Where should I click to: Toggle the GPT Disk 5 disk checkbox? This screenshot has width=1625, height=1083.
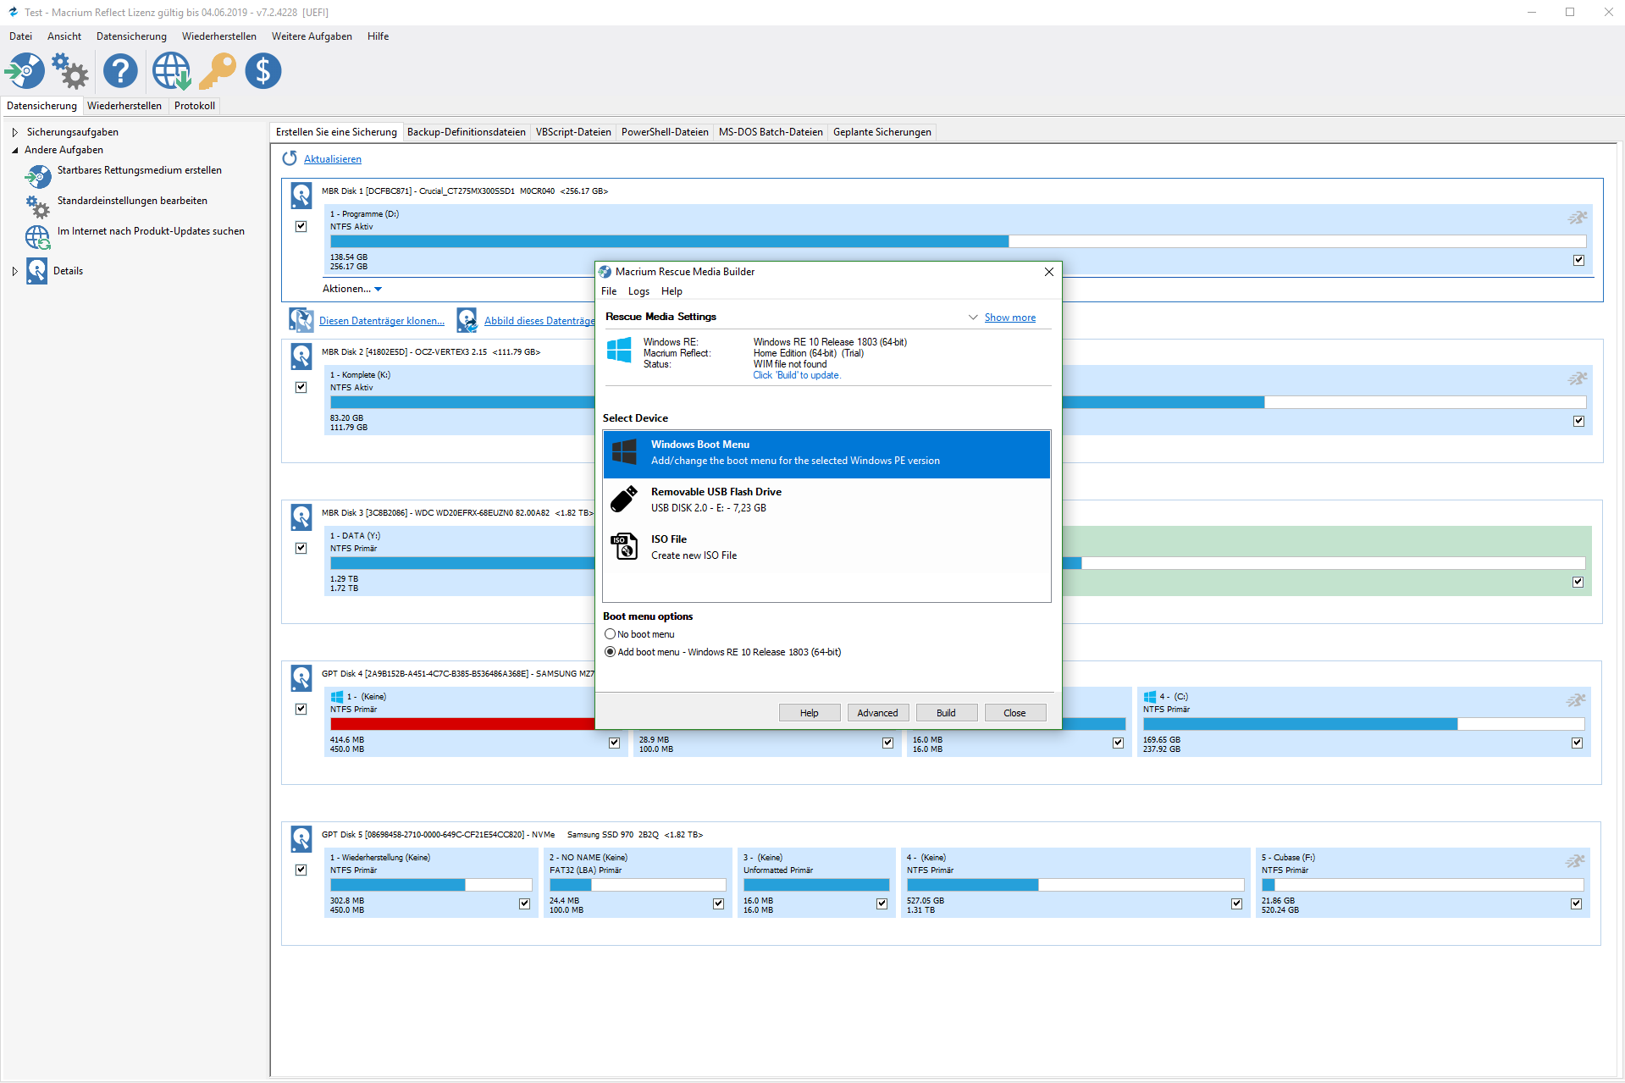[x=301, y=870]
